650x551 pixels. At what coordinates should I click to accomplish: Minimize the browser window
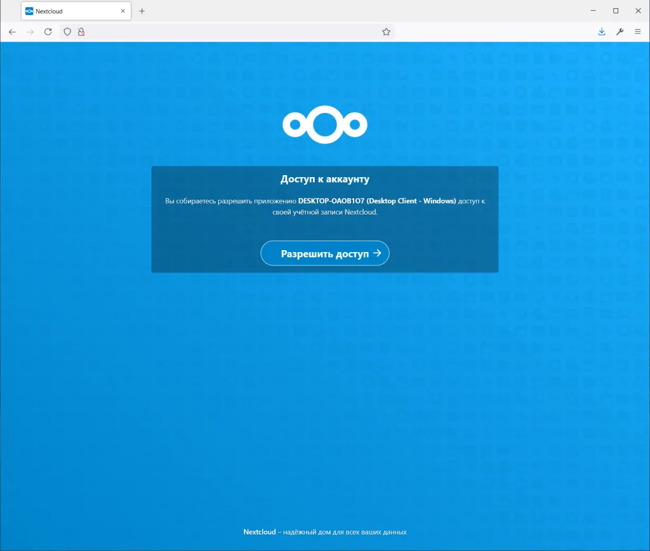click(594, 11)
